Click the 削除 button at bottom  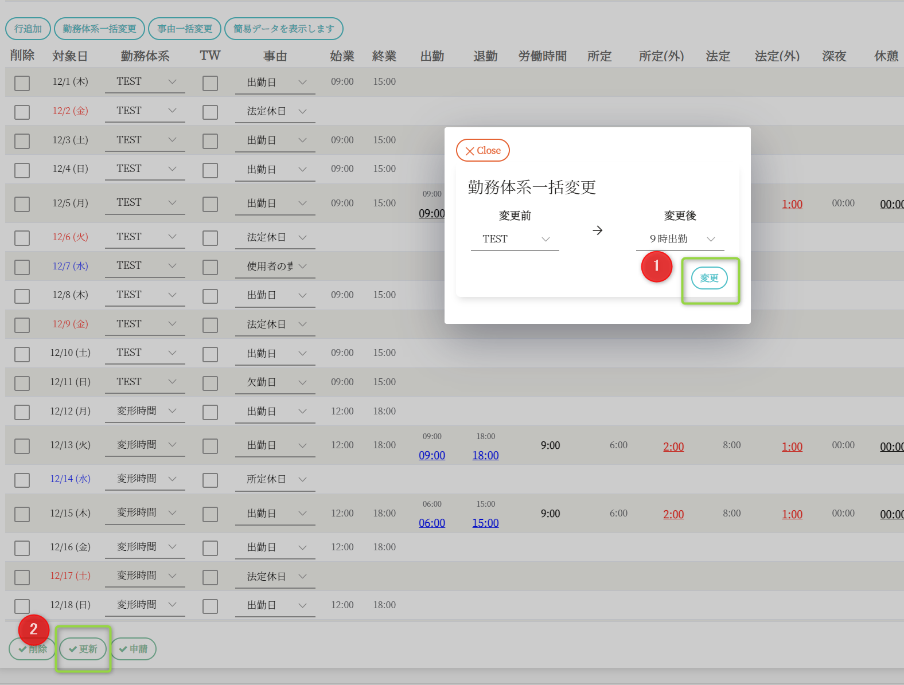[32, 649]
